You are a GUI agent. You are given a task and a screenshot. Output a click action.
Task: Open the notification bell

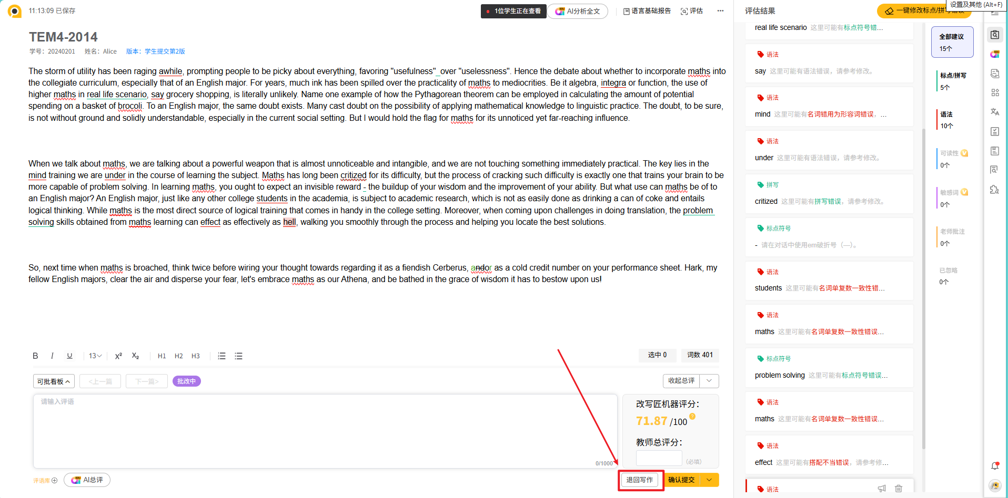click(x=994, y=465)
